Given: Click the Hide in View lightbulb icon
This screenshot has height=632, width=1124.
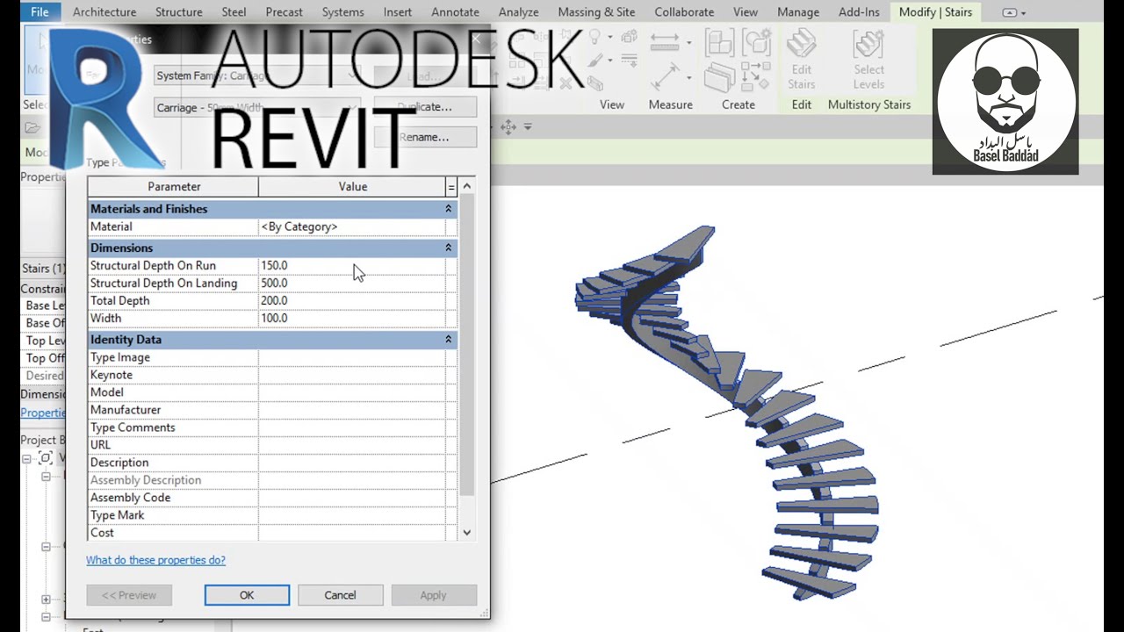Looking at the screenshot, I should pyautogui.click(x=596, y=38).
